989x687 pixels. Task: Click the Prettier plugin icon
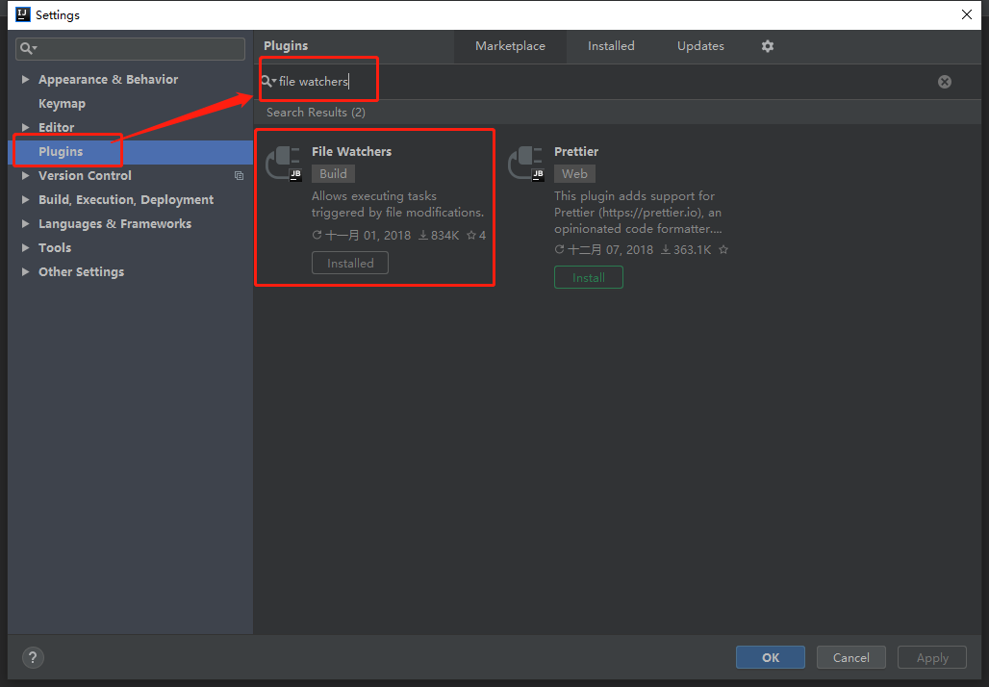[x=526, y=164]
